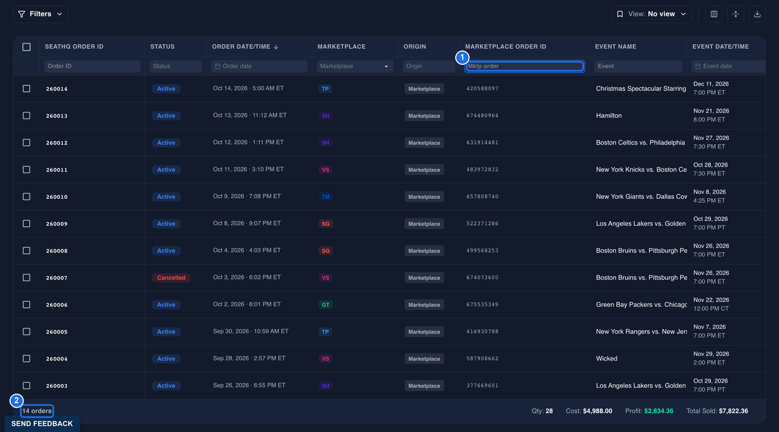Click the Cost total $4,988.00
The image size is (779, 432).
pyautogui.click(x=597, y=411)
